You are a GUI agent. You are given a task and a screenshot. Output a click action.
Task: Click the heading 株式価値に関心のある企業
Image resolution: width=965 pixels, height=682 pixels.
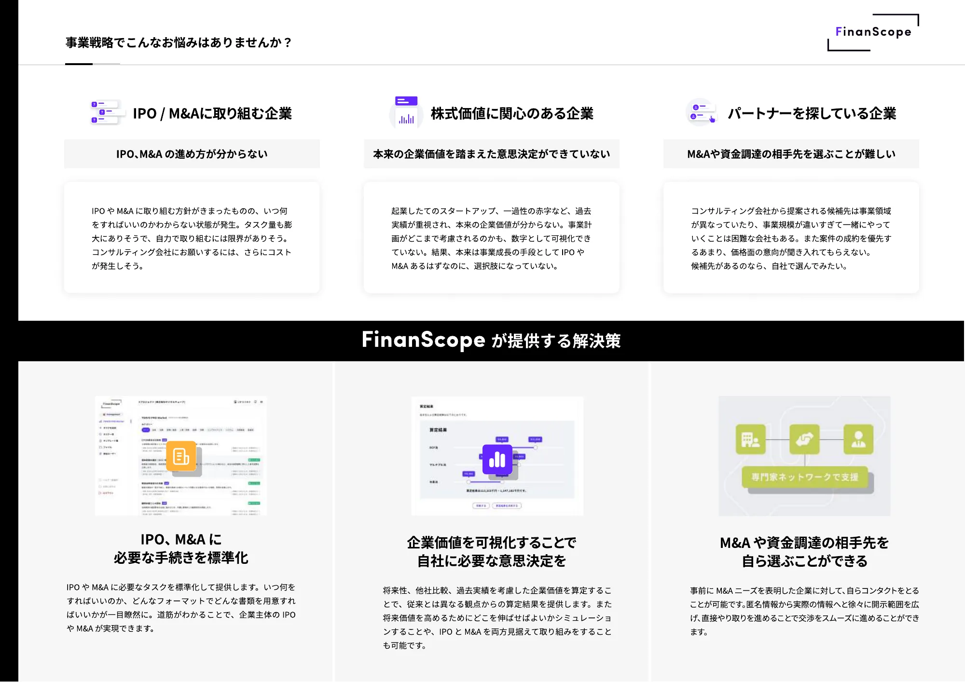pos(512,113)
